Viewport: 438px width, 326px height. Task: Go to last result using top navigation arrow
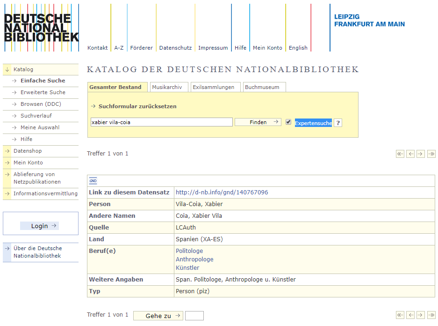(x=431, y=154)
